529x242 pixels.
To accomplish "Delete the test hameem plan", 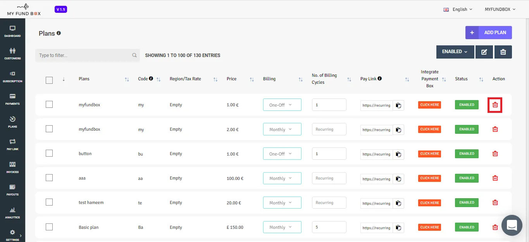I will (495, 202).
